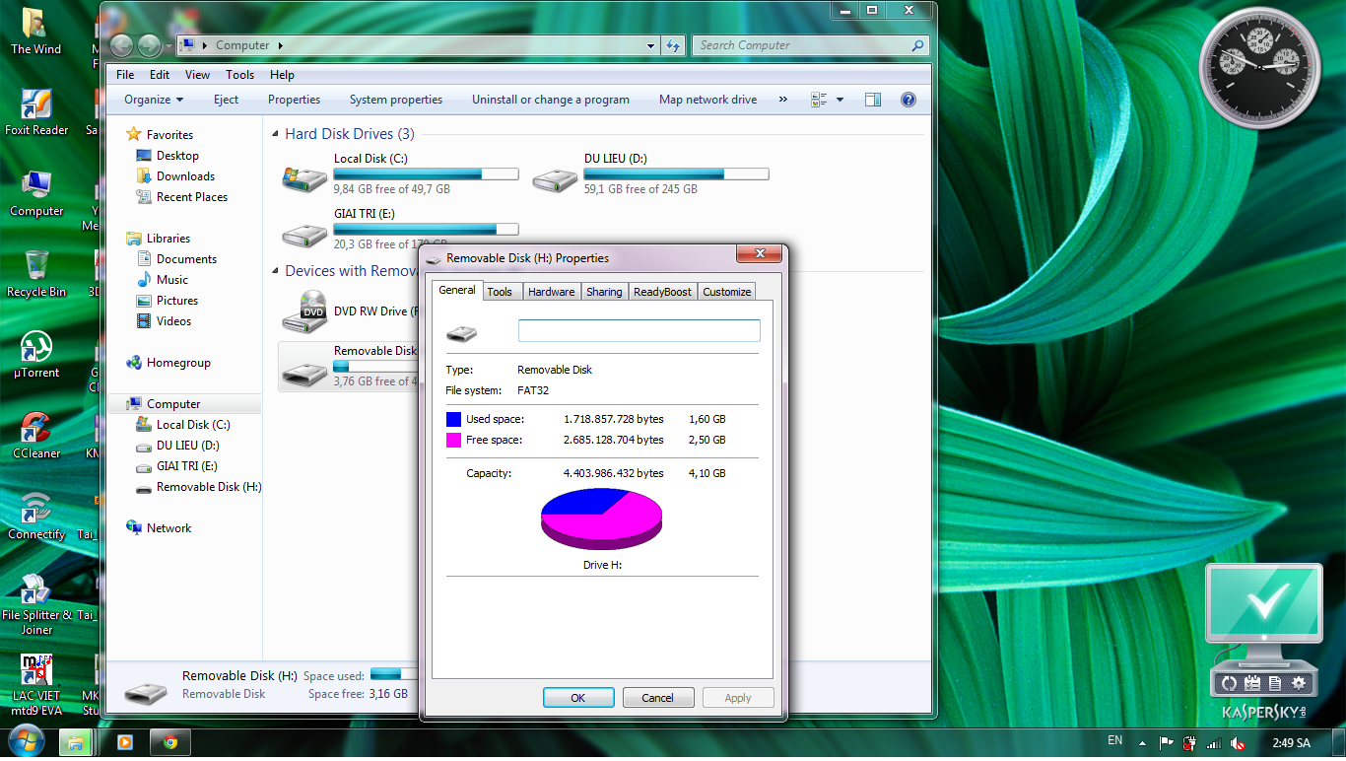Switch to the Tools tab in Properties
The height and width of the screenshot is (761, 1346).
[x=500, y=292]
